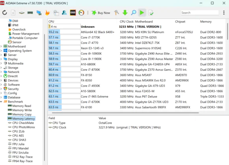The height and width of the screenshot is (165, 229).
Task: Expand the Display node
Action: (1, 59)
